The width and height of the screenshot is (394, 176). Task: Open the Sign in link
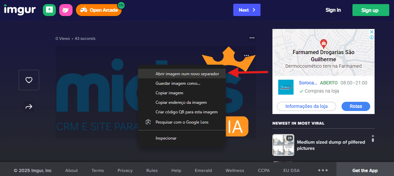click(333, 10)
